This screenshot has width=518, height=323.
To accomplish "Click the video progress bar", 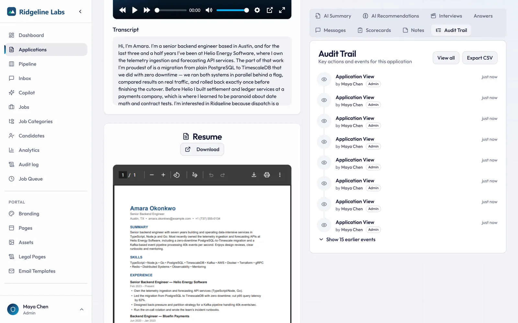I will tap(171, 10).
